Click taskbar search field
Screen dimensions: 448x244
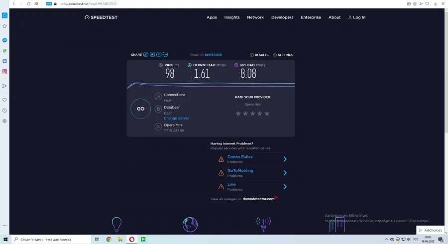point(51,240)
